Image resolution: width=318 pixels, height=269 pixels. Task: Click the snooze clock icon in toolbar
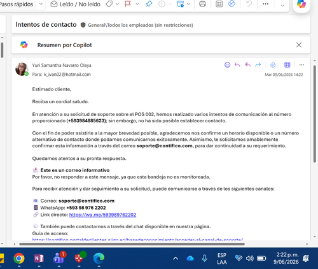tap(162, 4)
